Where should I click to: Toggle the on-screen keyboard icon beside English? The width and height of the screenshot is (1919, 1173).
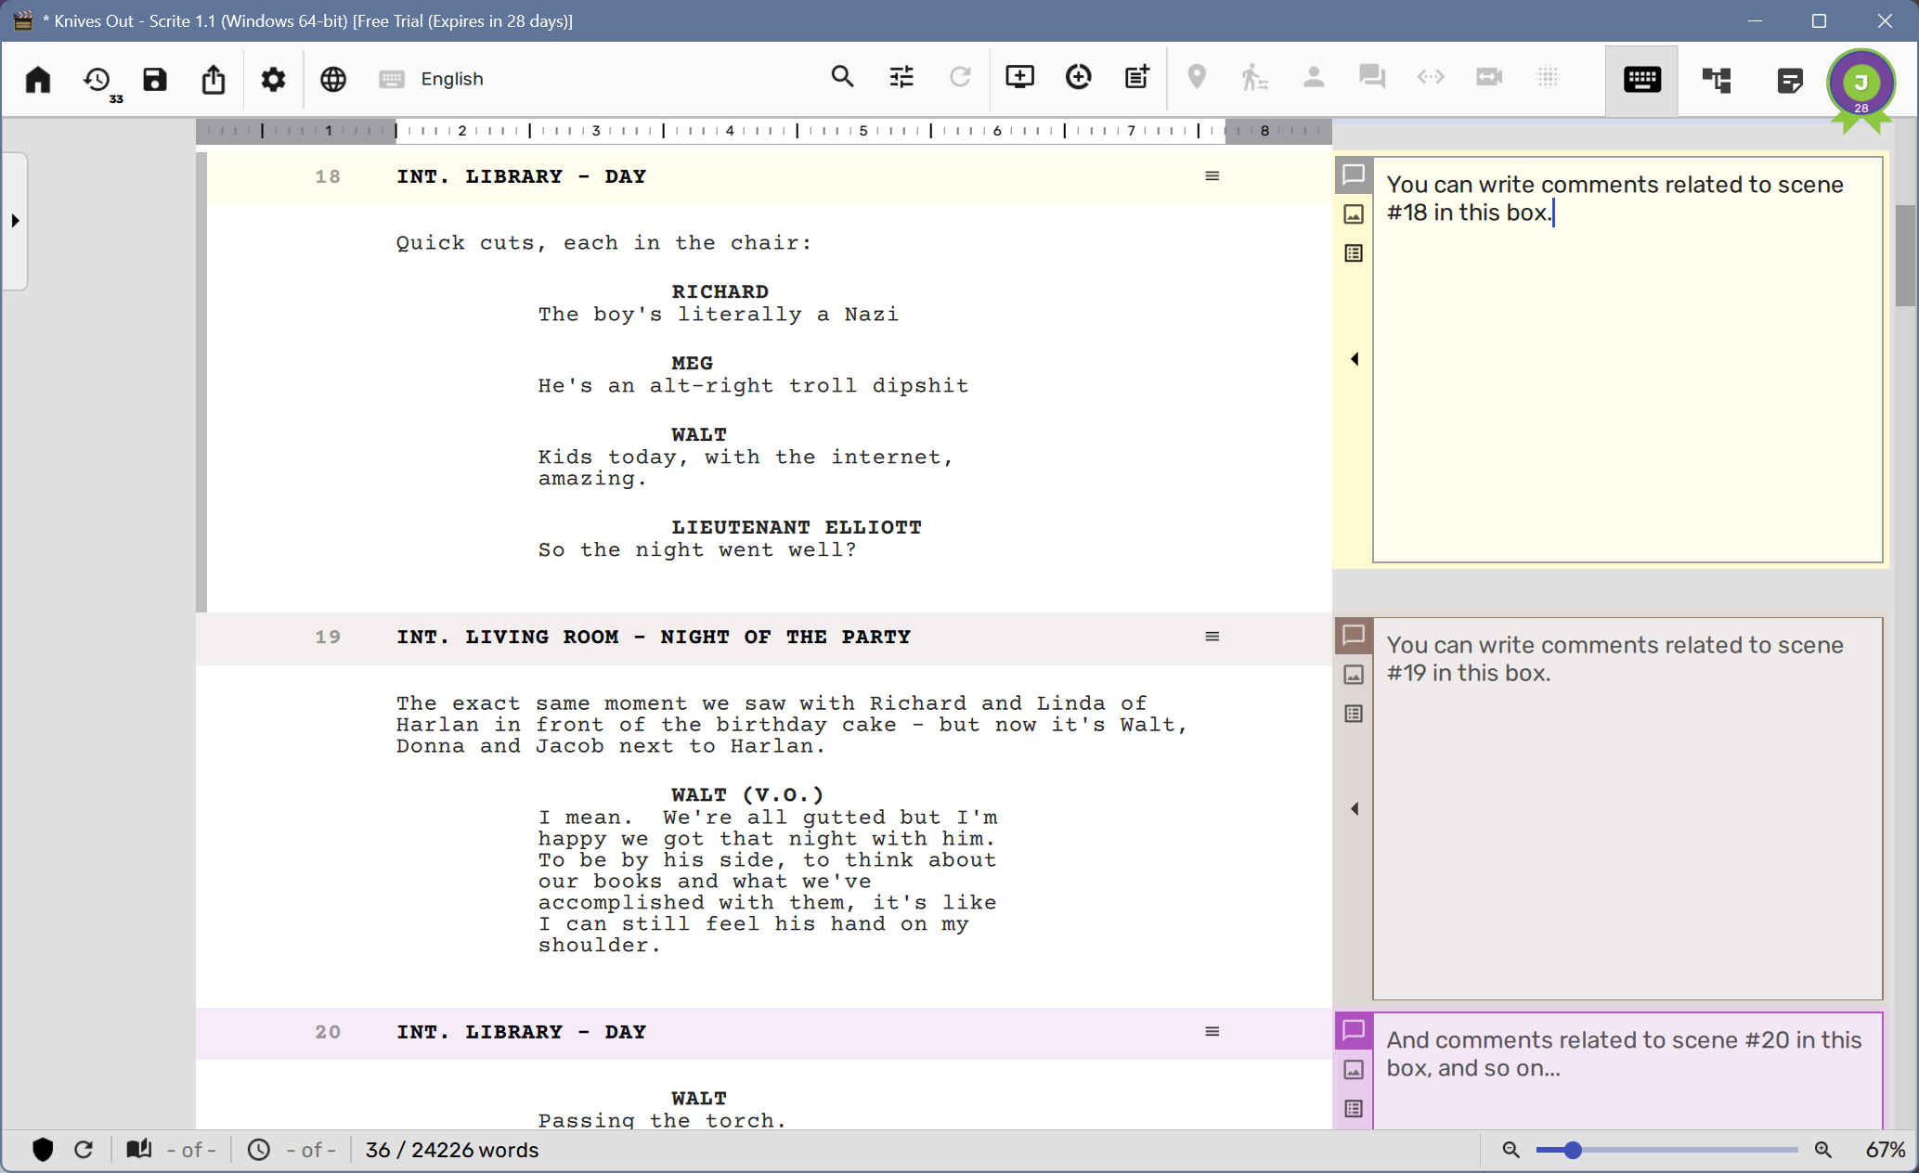[x=392, y=79]
